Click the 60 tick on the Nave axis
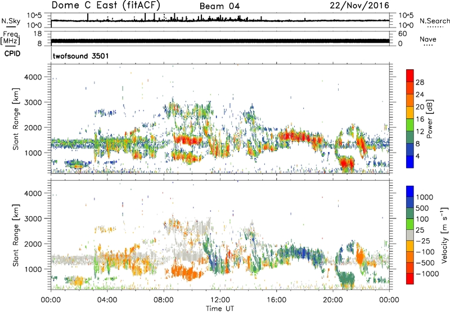Image resolution: width=450 pixels, height=312 pixels. 402,34
